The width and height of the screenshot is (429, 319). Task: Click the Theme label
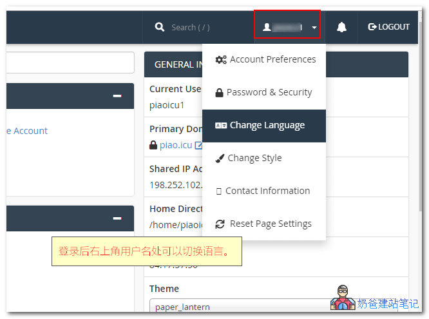164,289
